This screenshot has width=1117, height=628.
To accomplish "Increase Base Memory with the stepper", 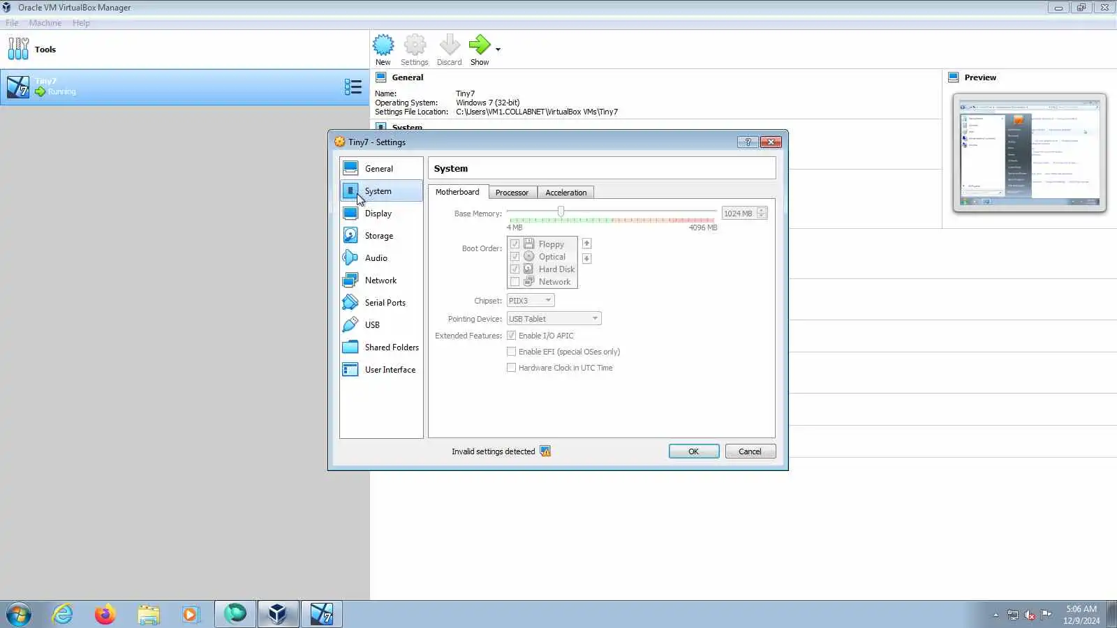I will pos(762,211).
